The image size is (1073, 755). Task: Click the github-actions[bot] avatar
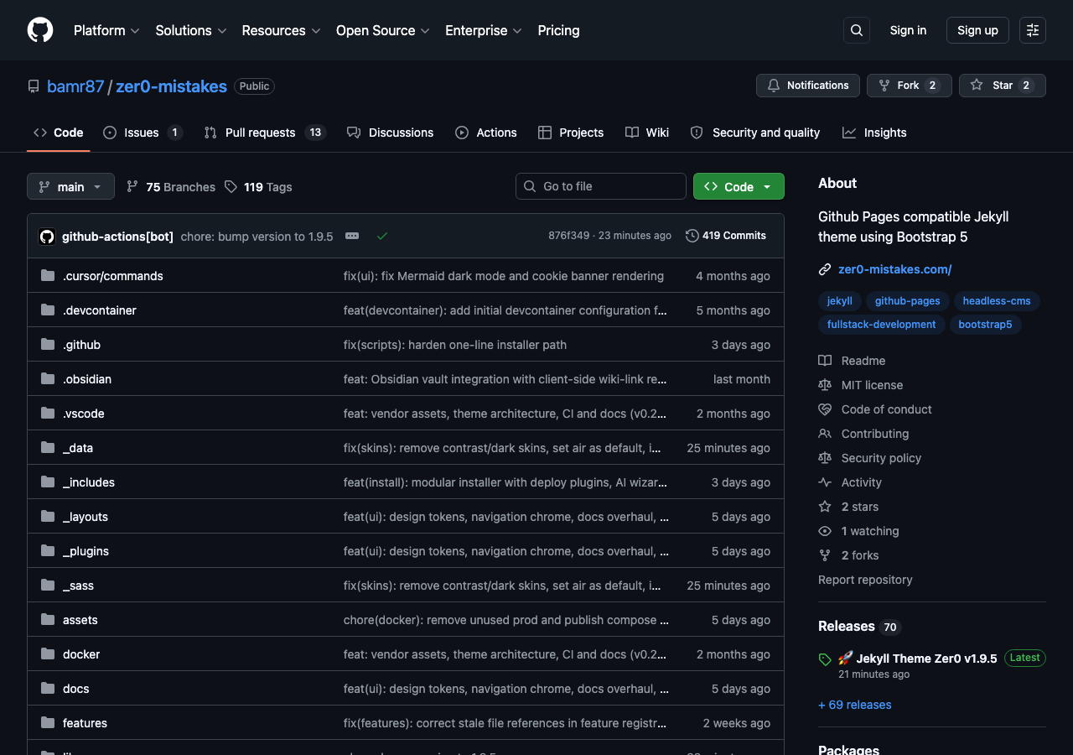point(47,237)
